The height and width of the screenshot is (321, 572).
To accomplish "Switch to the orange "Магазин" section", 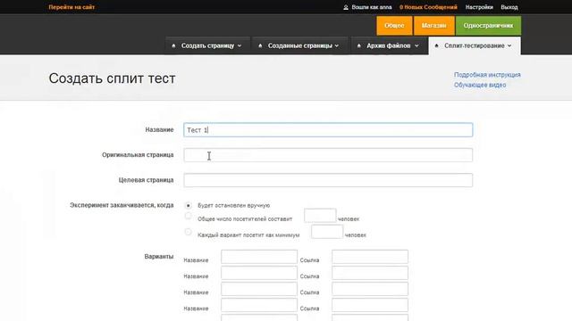I will click(x=434, y=26).
